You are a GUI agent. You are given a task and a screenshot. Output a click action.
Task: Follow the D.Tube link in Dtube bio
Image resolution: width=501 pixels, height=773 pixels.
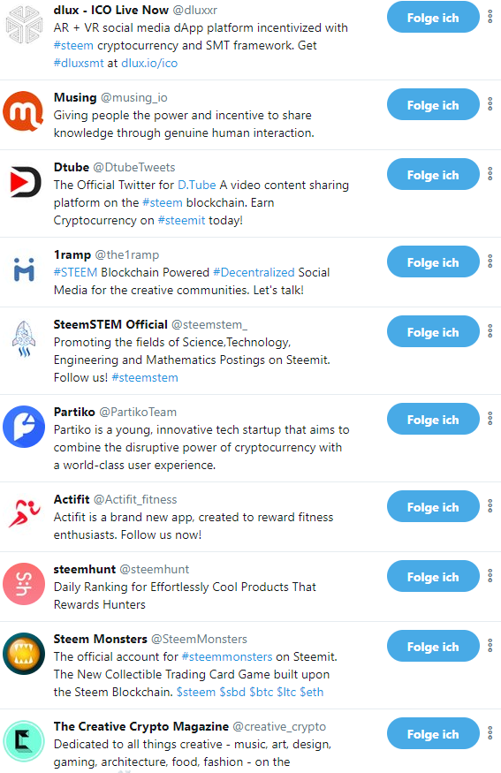[x=197, y=185]
